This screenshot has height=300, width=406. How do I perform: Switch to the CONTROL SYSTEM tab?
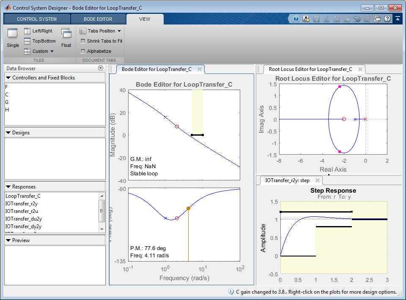click(x=37, y=19)
